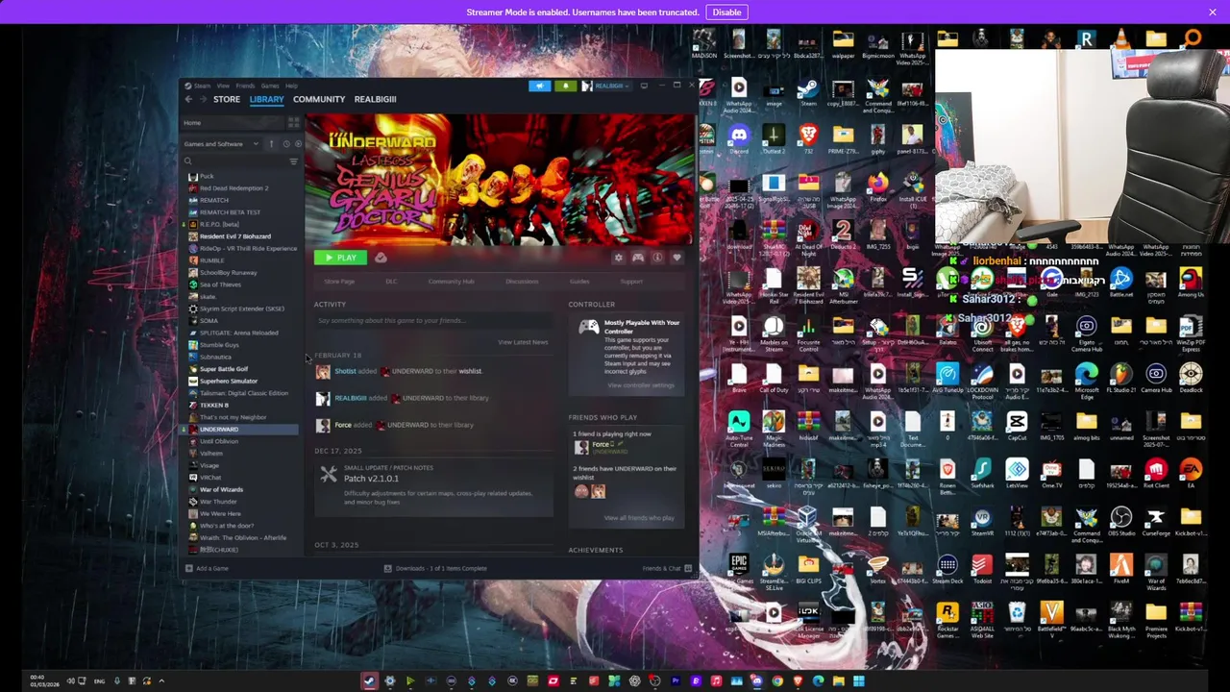Viewport: 1230px width, 692px height.
Task: Open At Dead Of Night desktop shortcut
Action: tap(808, 235)
